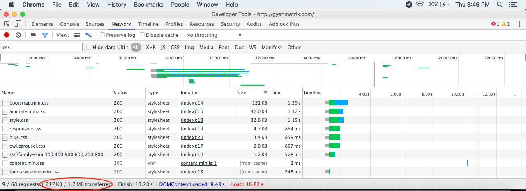Image resolution: width=526 pixels, height=191 pixels.
Task: Click the 131 KB size cell
Action: (x=260, y=103)
